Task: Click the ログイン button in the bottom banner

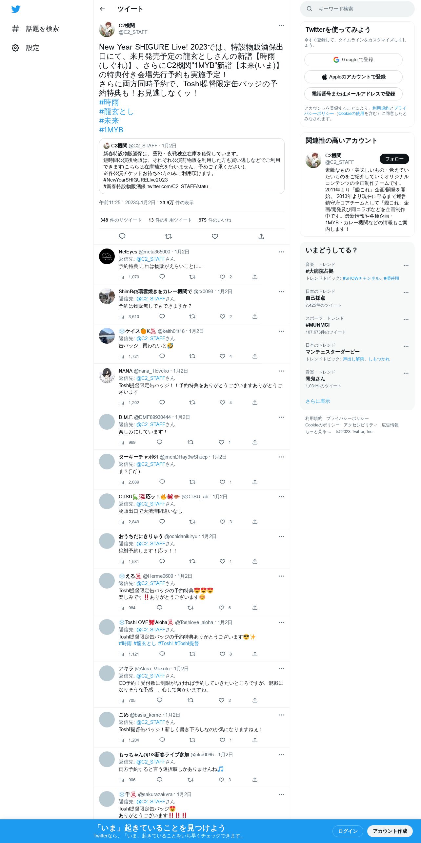Action: [348, 831]
